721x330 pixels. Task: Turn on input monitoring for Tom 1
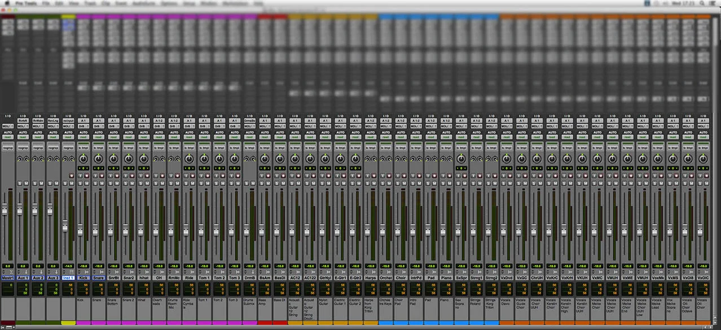[201, 175]
